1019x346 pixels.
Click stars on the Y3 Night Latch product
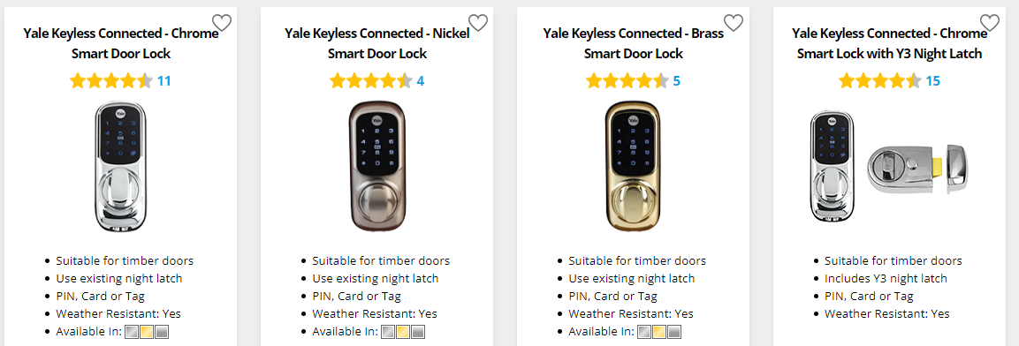point(880,81)
